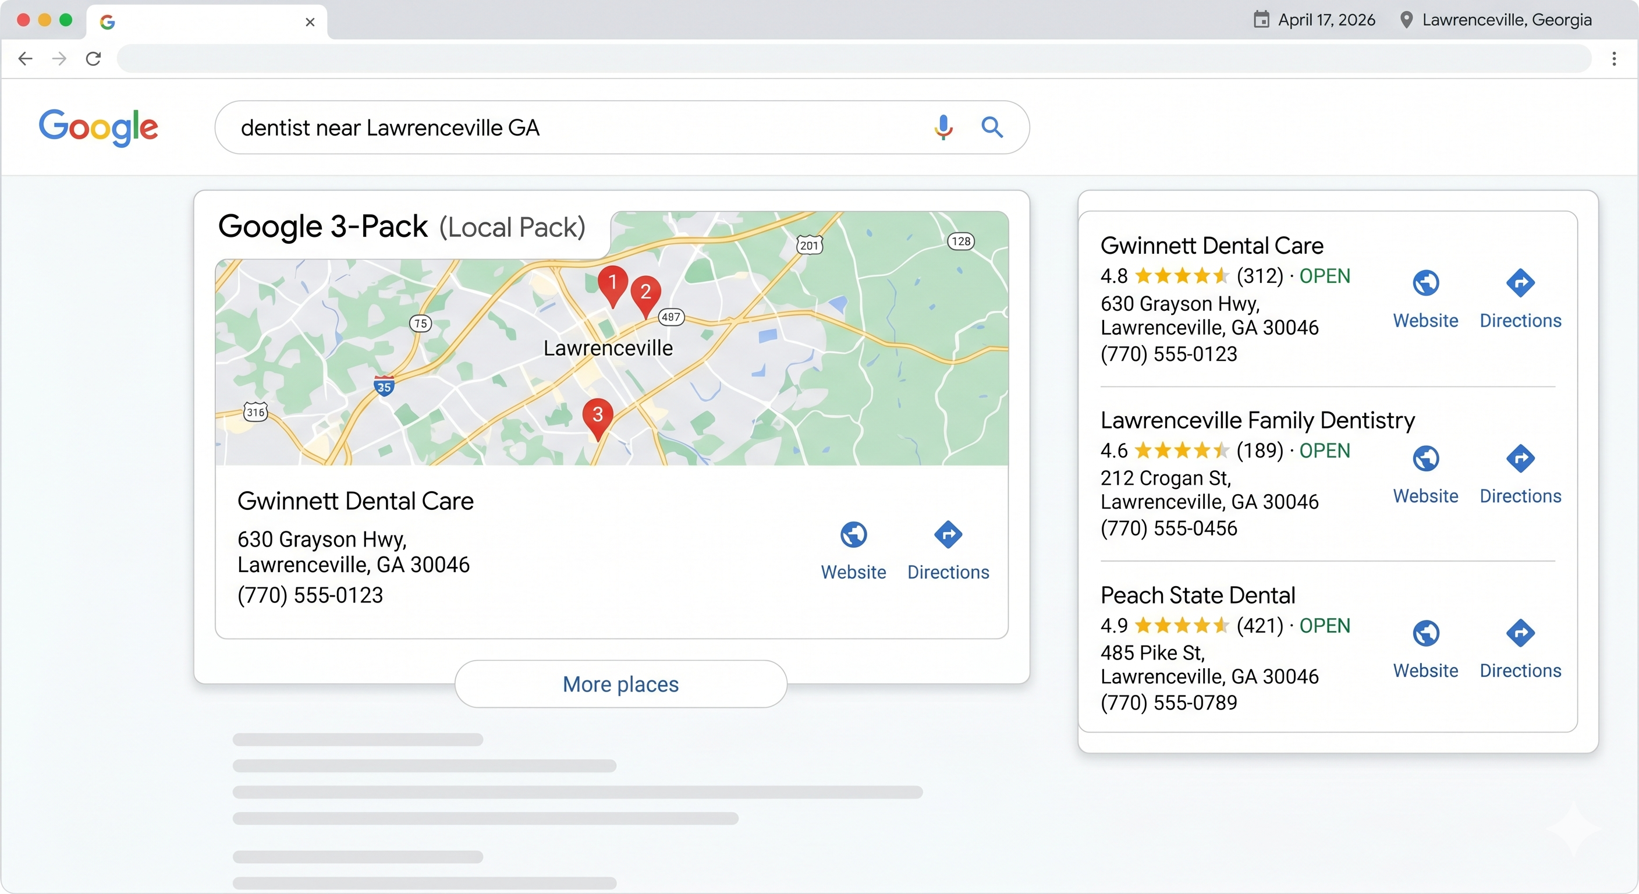Open the browser three-dot menu
This screenshot has width=1639, height=894.
pos(1614,59)
